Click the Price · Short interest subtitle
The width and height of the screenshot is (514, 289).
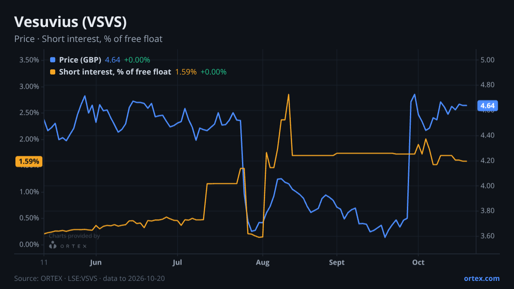point(88,39)
